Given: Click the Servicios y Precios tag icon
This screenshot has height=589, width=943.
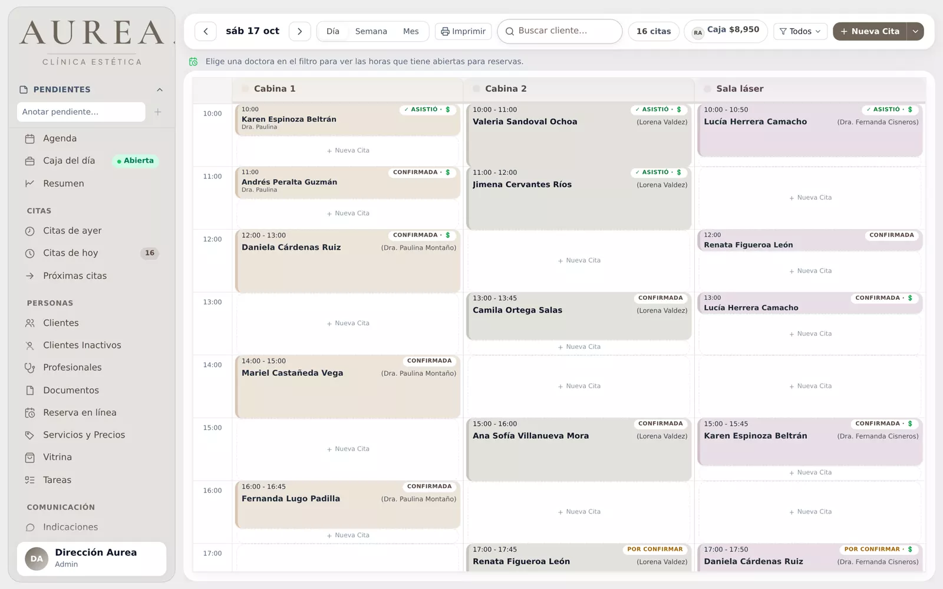Looking at the screenshot, I should [x=30, y=435].
